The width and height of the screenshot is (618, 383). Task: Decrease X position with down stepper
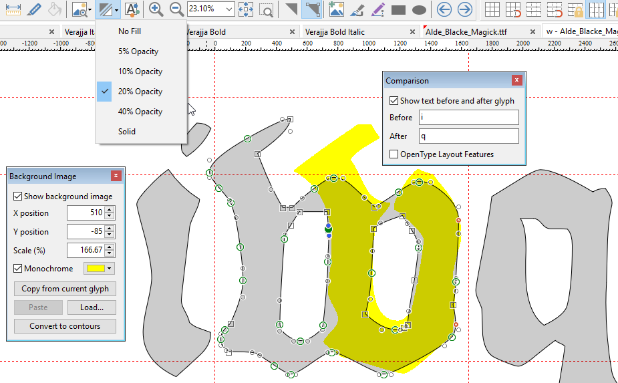pos(110,216)
